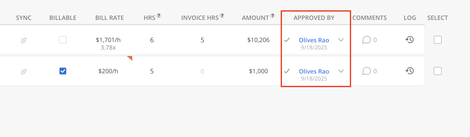Open comments for the $10,206 entry
This screenshot has width=470, height=137.
pos(367,40)
